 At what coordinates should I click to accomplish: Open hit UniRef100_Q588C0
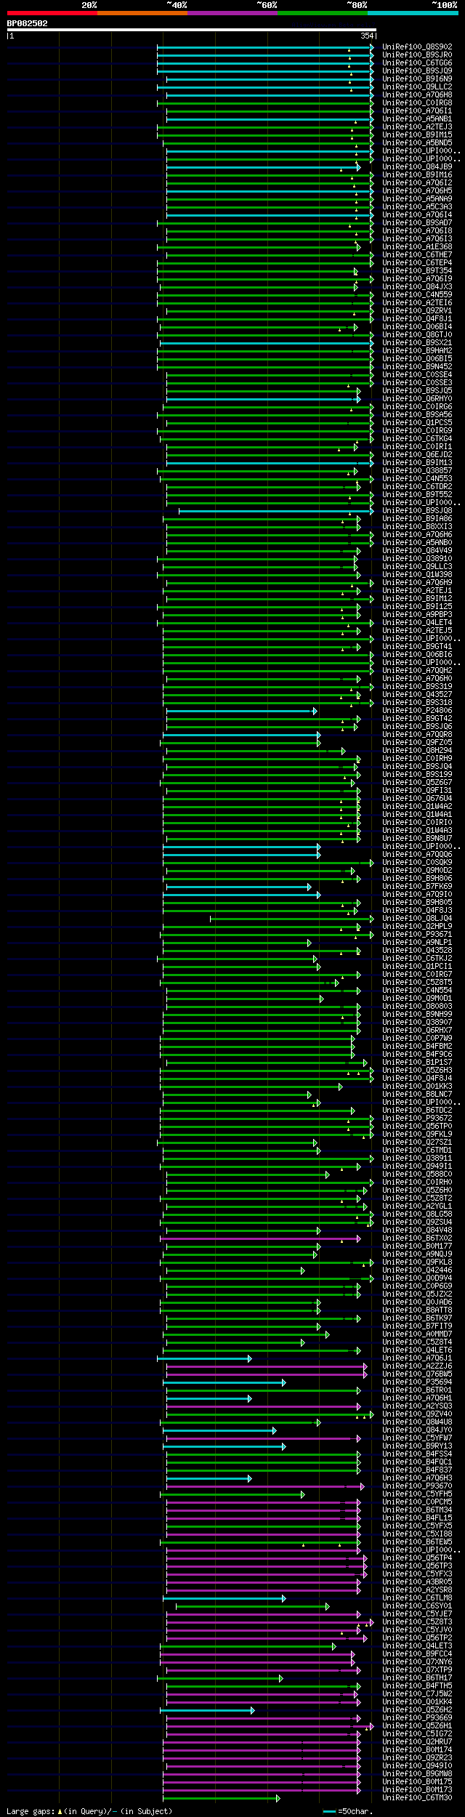coord(417,1175)
